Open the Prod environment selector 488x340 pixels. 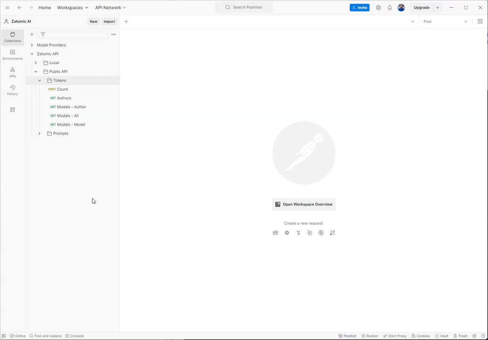[445, 21]
